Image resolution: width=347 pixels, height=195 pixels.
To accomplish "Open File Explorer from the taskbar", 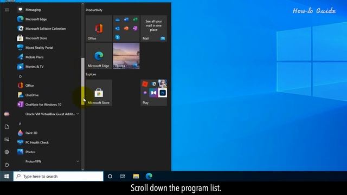I will pyautogui.click(x=136, y=176).
